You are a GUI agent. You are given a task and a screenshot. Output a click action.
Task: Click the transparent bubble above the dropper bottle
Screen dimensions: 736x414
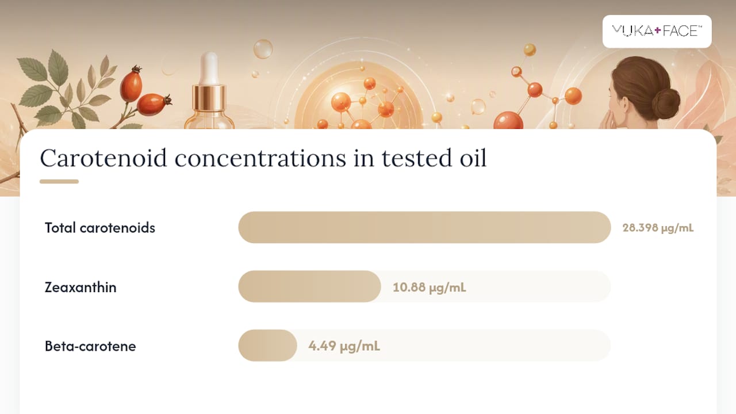(263, 49)
